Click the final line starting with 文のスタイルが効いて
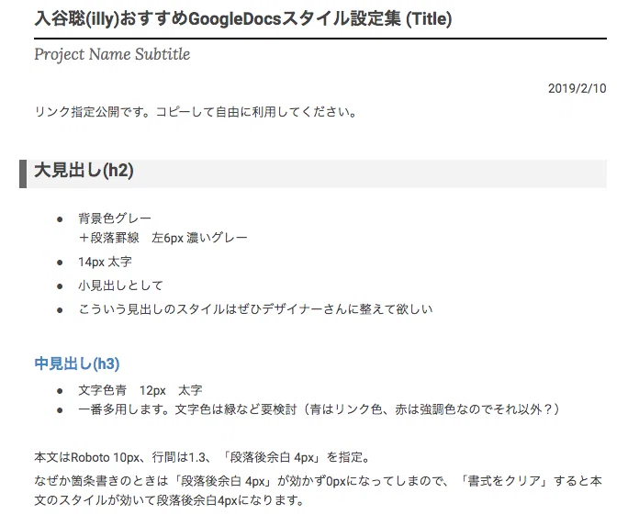This screenshot has height=526, width=628. (169, 500)
